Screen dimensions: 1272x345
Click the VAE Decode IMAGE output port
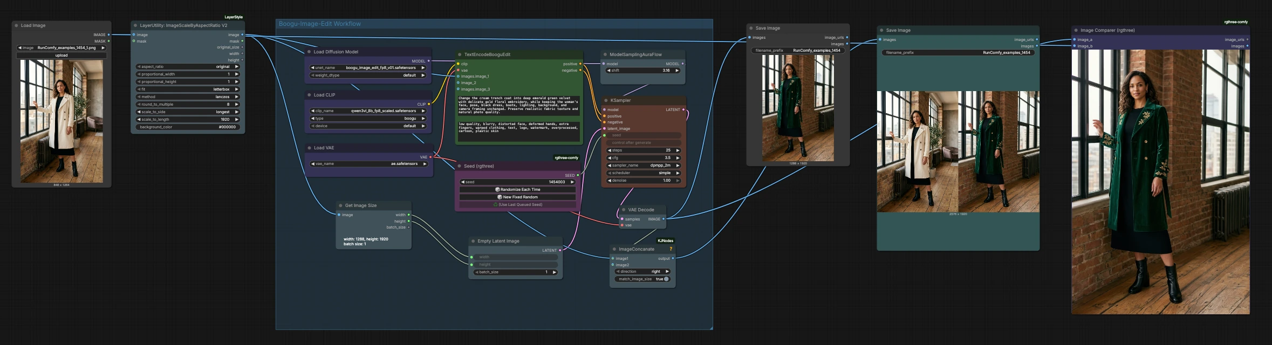(x=664, y=219)
